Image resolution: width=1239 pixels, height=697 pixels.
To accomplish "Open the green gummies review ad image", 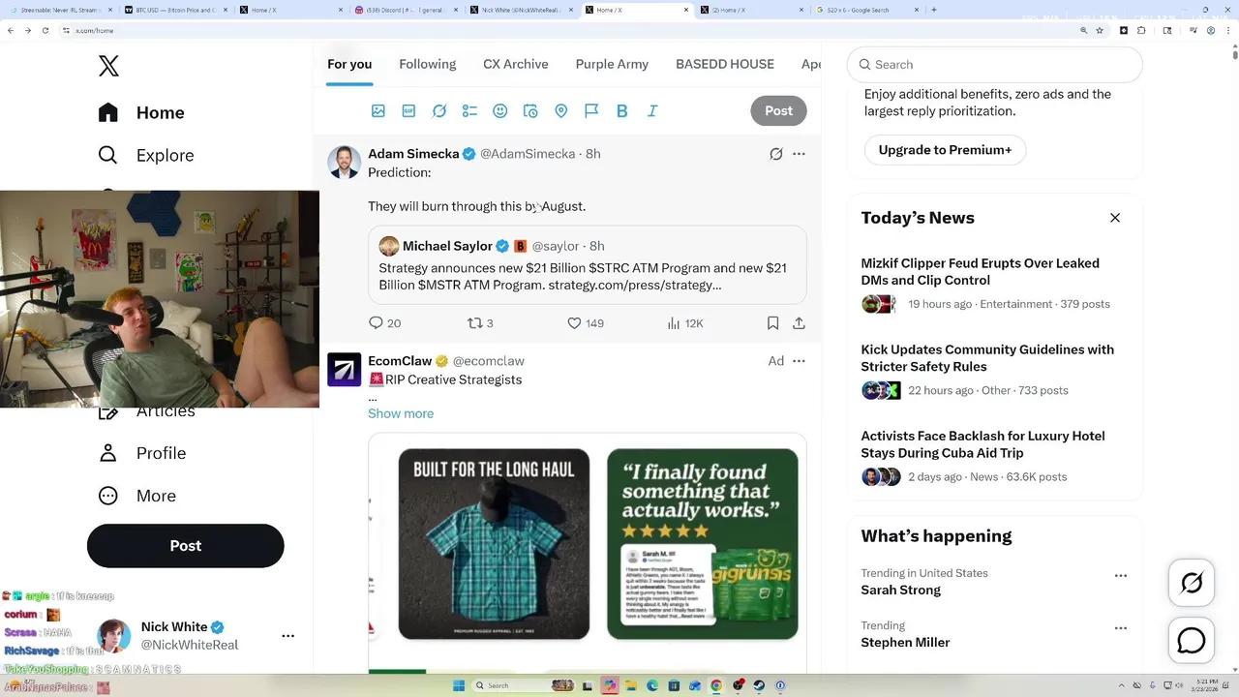I will [x=703, y=543].
